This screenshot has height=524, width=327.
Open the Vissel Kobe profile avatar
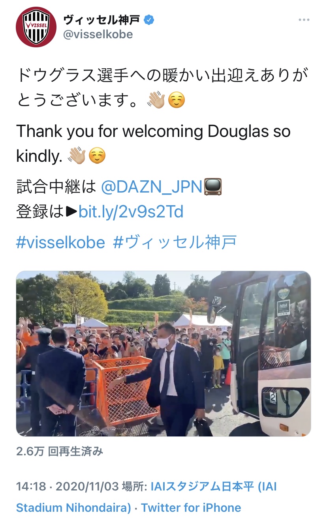click(x=36, y=27)
